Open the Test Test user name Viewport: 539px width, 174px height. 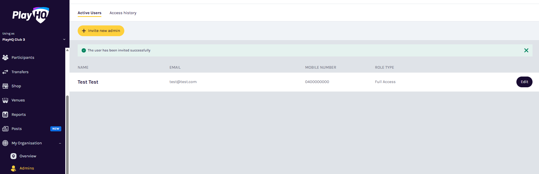(88, 82)
